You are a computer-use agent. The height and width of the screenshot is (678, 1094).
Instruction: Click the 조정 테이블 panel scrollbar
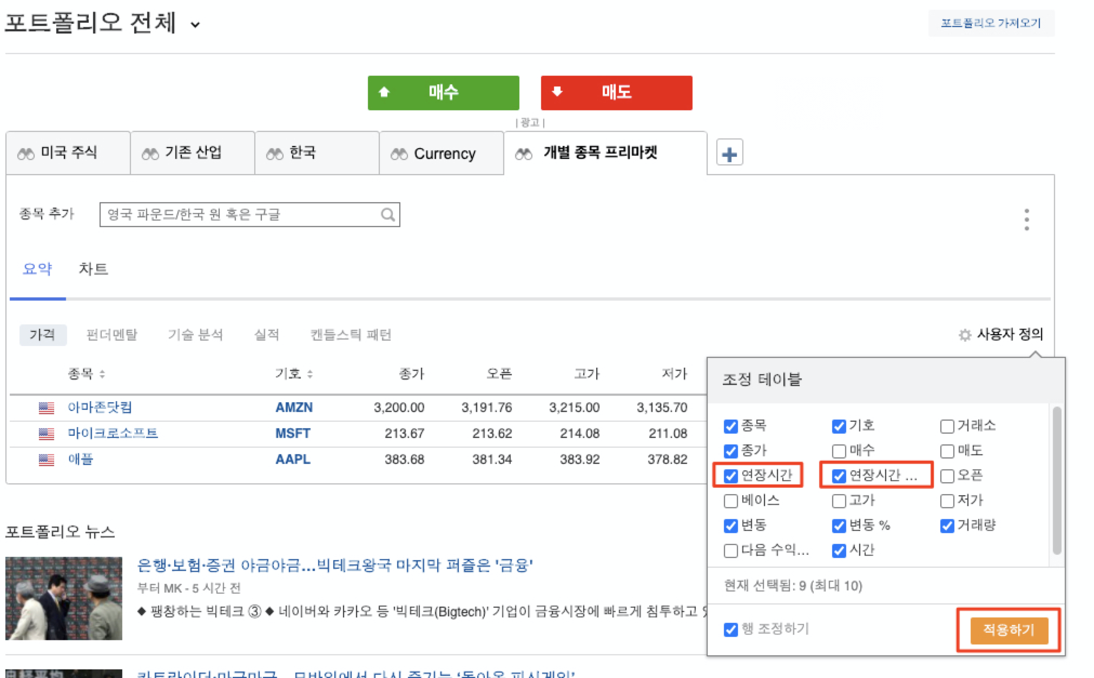click(x=1056, y=481)
